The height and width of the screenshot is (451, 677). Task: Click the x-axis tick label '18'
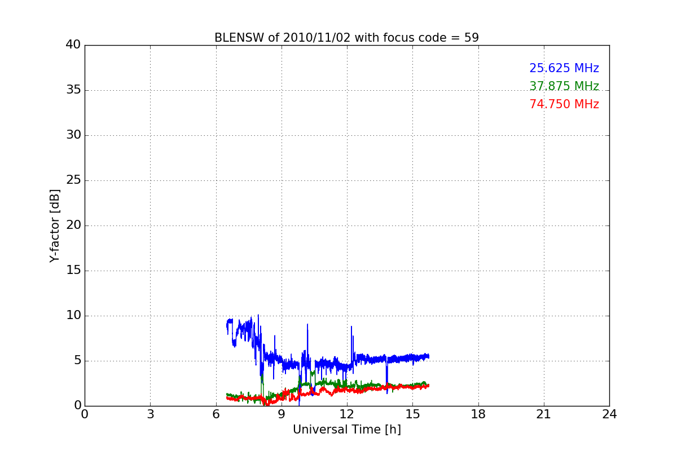478,414
